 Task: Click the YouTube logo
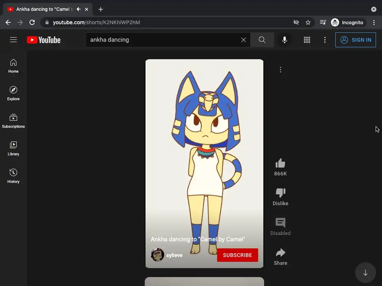44,40
